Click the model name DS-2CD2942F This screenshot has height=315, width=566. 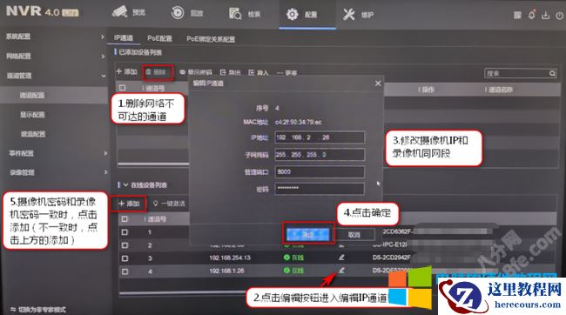pos(391,258)
